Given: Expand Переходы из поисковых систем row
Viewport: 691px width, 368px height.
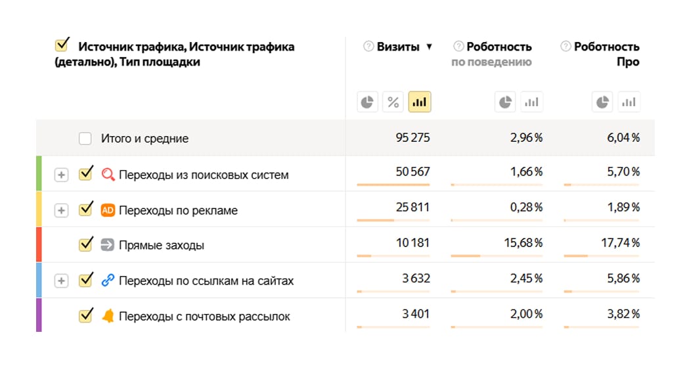Looking at the screenshot, I should (61, 175).
